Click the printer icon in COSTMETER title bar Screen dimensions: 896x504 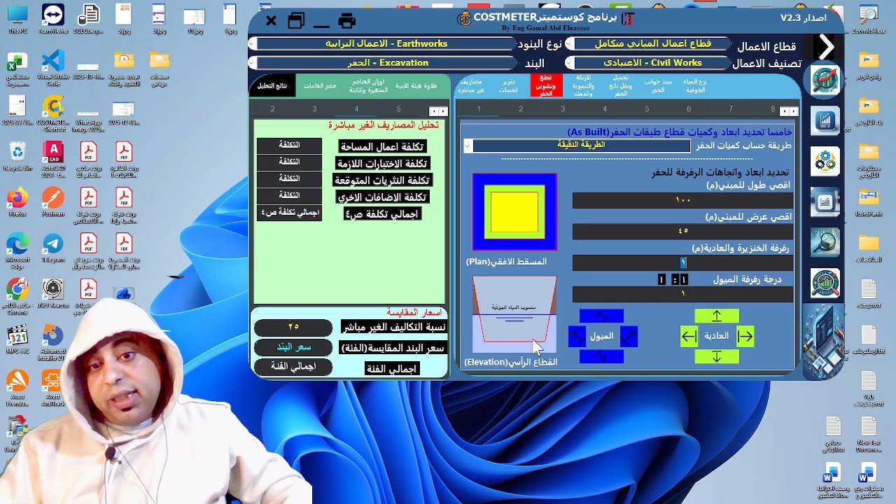tap(346, 21)
